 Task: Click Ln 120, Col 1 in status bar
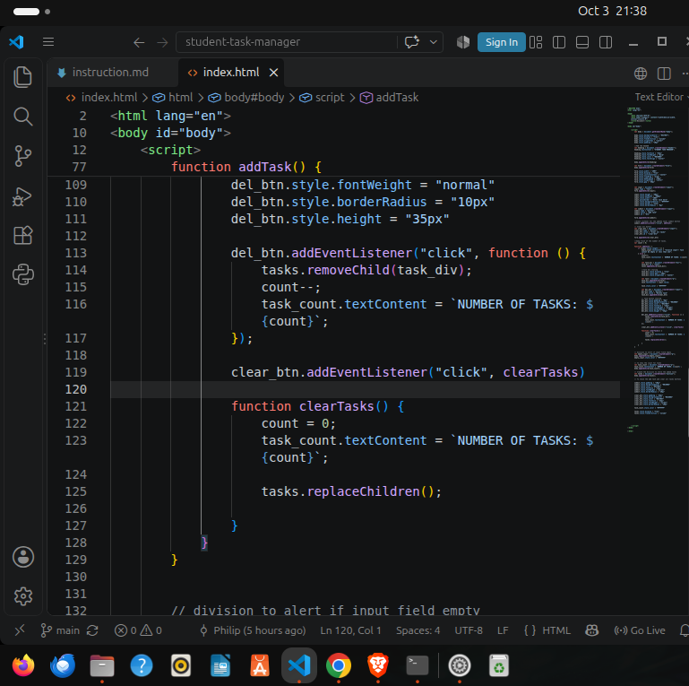350,630
